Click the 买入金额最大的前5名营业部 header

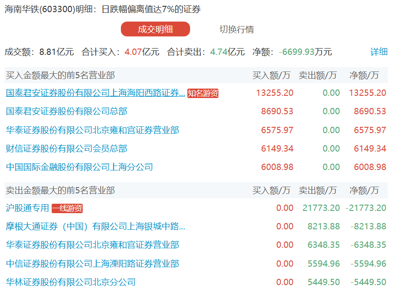pyautogui.click(x=61, y=75)
